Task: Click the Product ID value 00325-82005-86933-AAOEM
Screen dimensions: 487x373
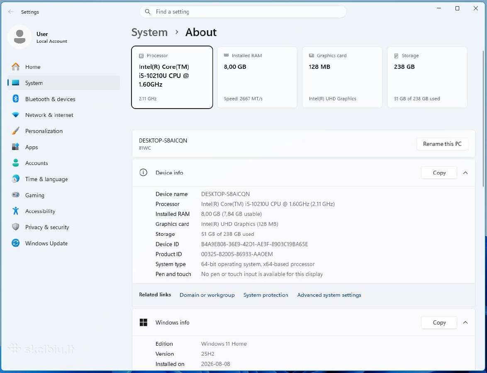Action: [x=237, y=254]
